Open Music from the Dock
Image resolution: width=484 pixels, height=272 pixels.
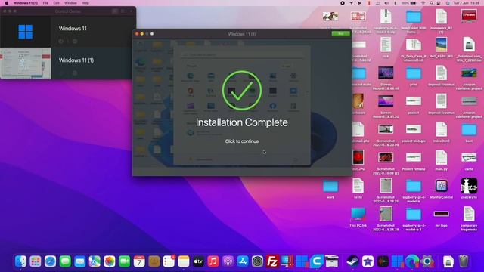[213, 261]
